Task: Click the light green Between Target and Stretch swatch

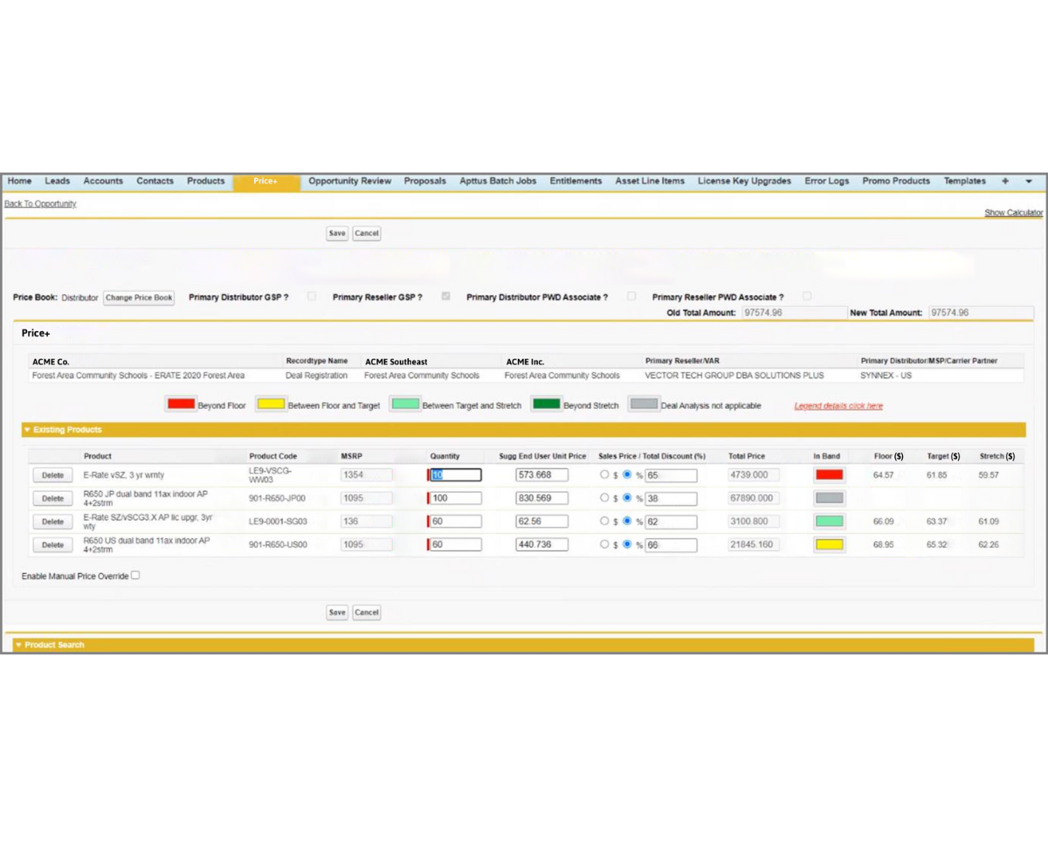Action: coord(405,405)
